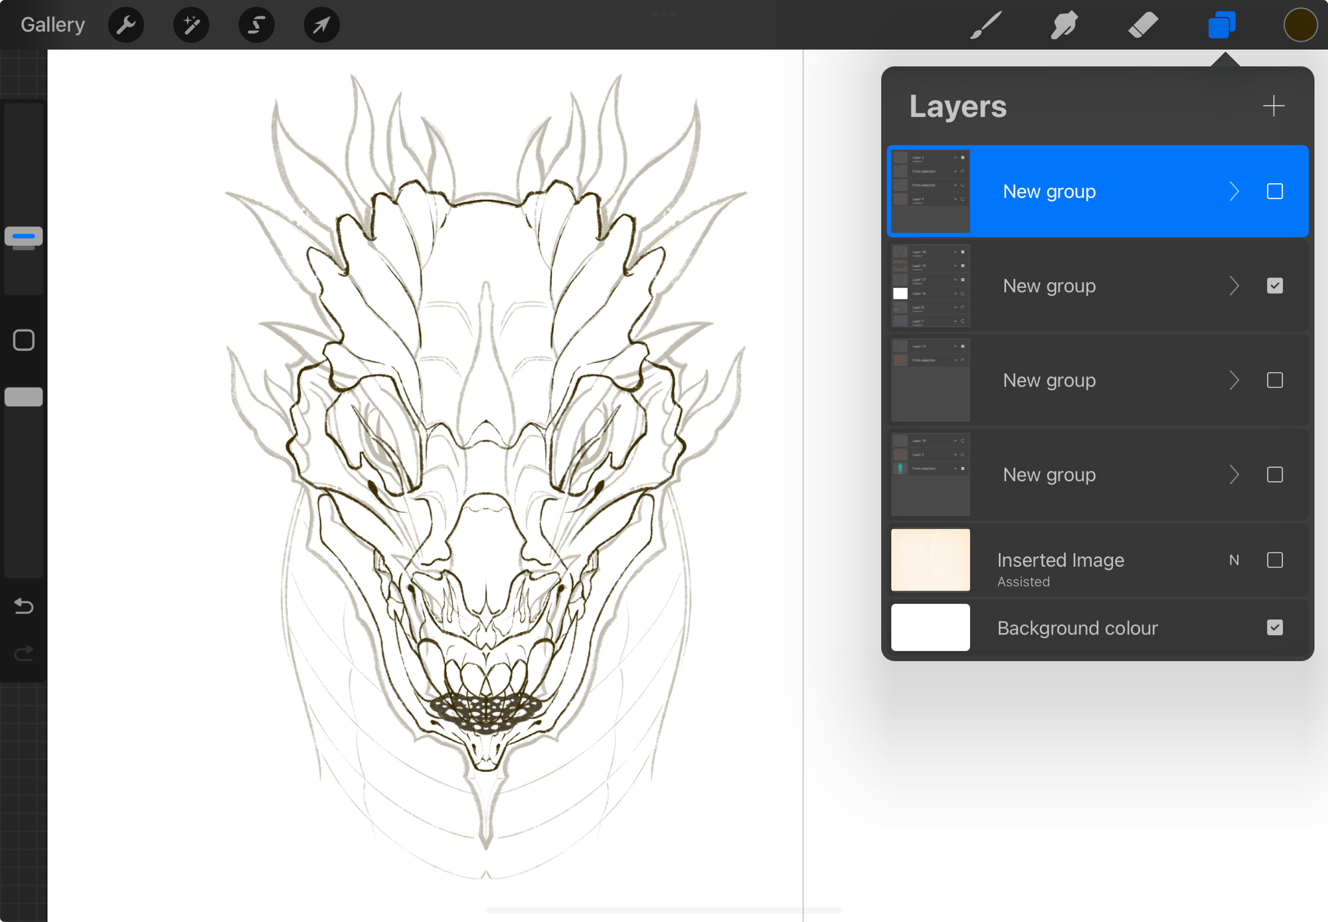Select the Eraser tool
Screen dimensions: 1328x922
[x=1143, y=25]
